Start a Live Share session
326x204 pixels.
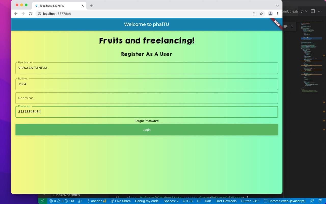click(120, 201)
